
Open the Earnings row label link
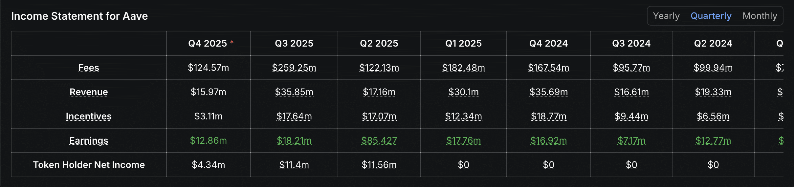click(x=89, y=140)
